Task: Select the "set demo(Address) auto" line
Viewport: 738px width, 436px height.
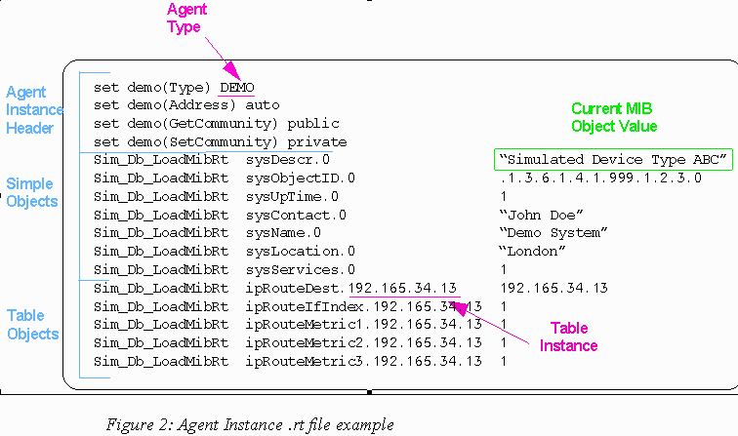Action: pos(186,104)
